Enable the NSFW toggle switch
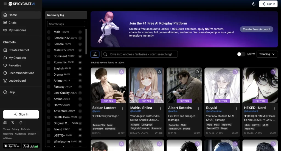Screen dimensions: 281x151 click(x=241, y=54)
